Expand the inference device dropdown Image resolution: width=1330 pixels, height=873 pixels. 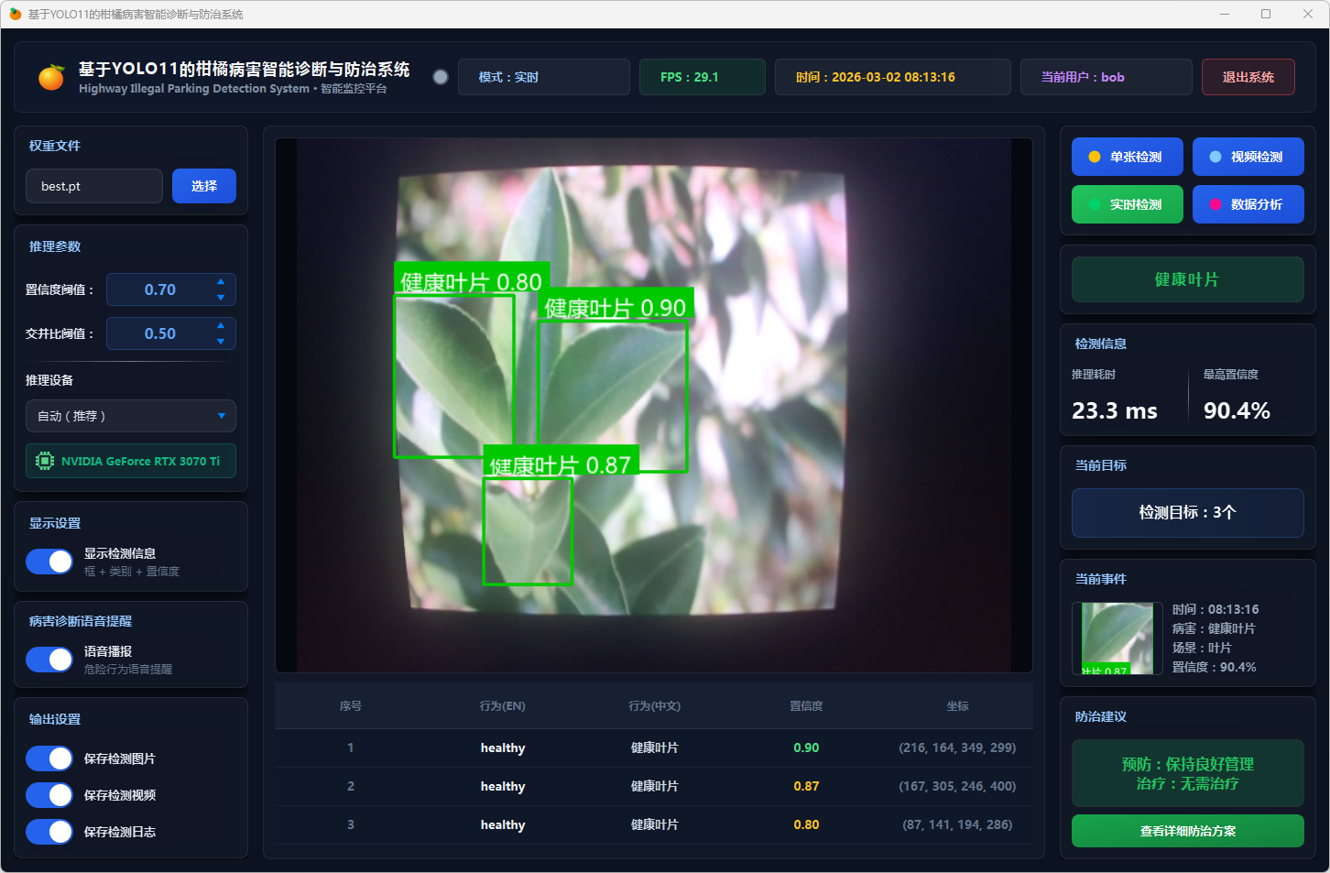(130, 416)
